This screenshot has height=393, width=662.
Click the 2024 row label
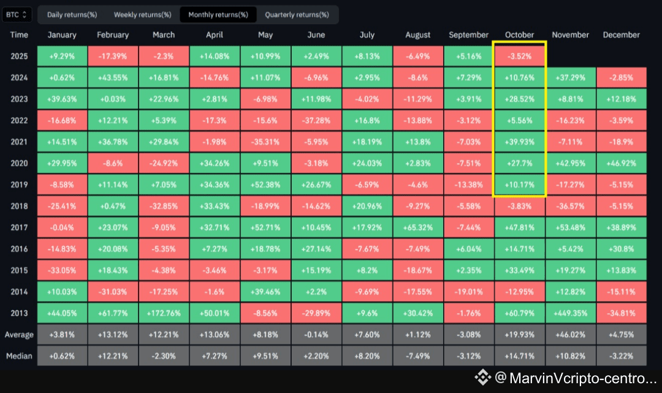pyautogui.click(x=19, y=78)
